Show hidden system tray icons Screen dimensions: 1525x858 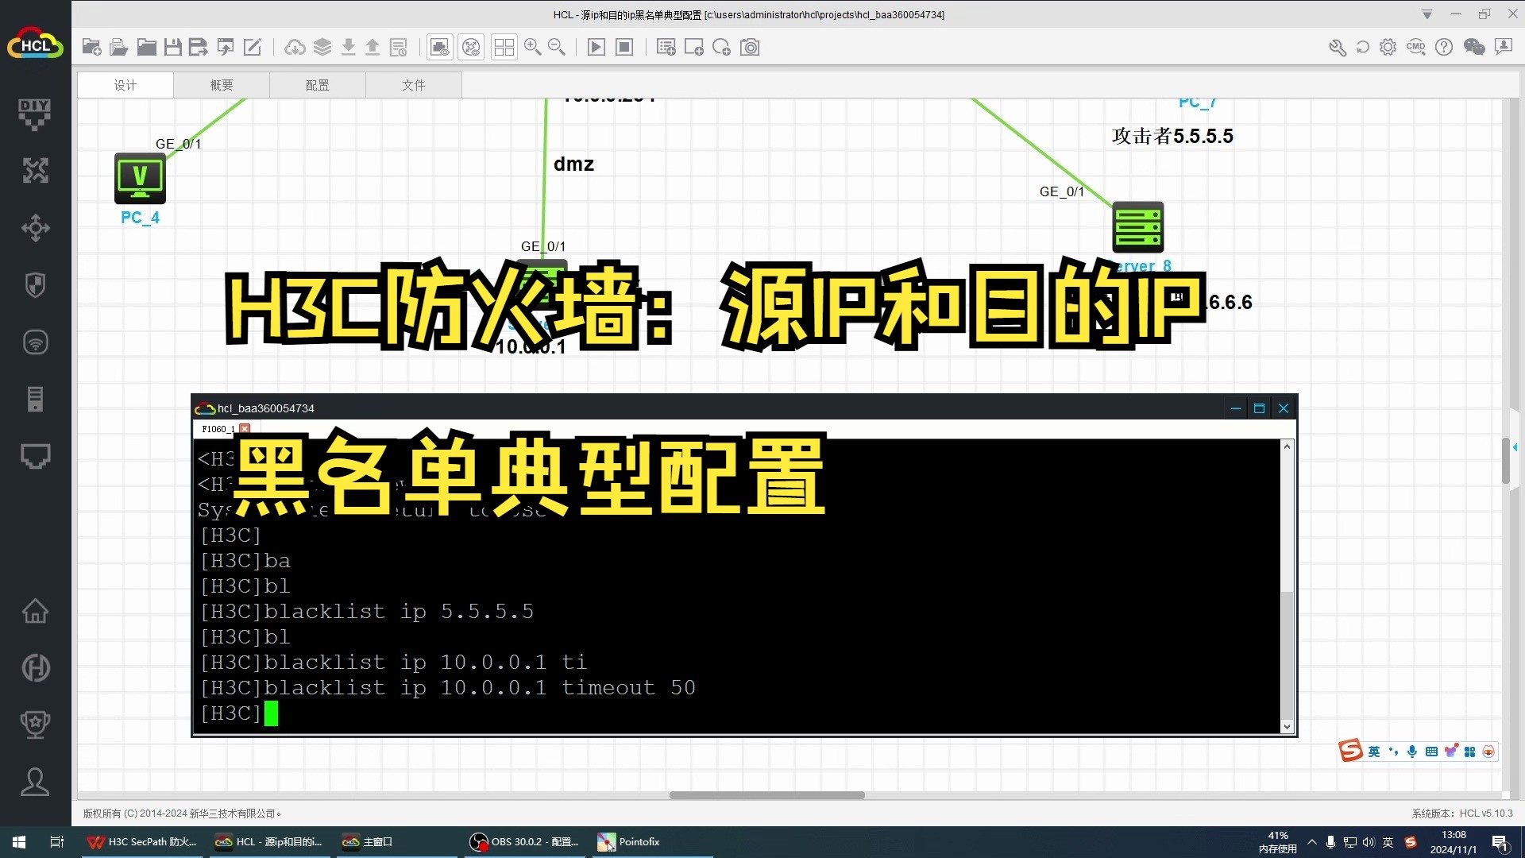pos(1311,842)
